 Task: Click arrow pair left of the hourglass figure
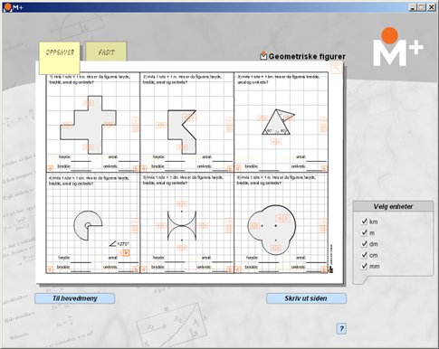point(161,225)
